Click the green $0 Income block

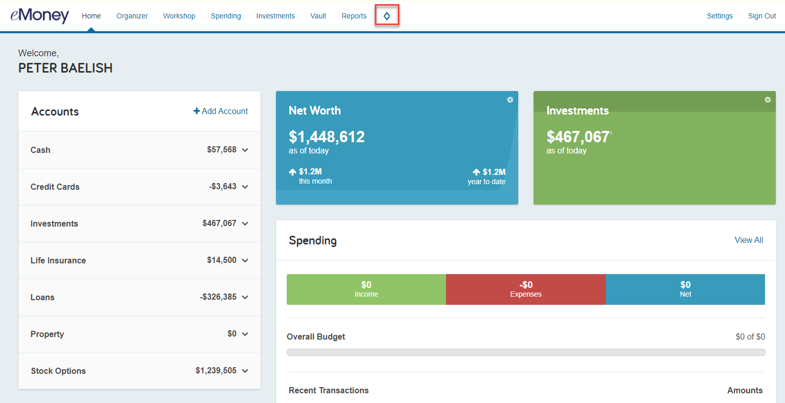click(366, 289)
